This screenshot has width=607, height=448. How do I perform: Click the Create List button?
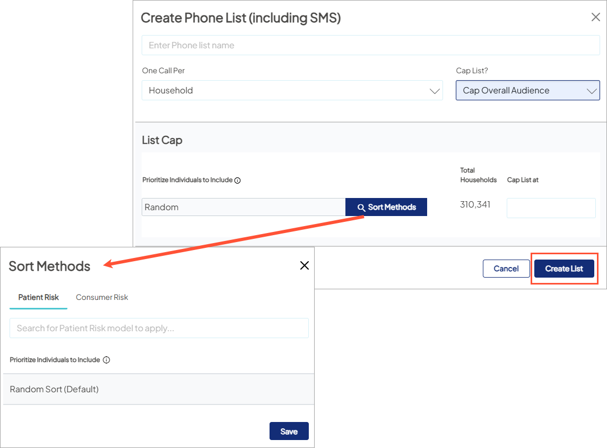(564, 269)
